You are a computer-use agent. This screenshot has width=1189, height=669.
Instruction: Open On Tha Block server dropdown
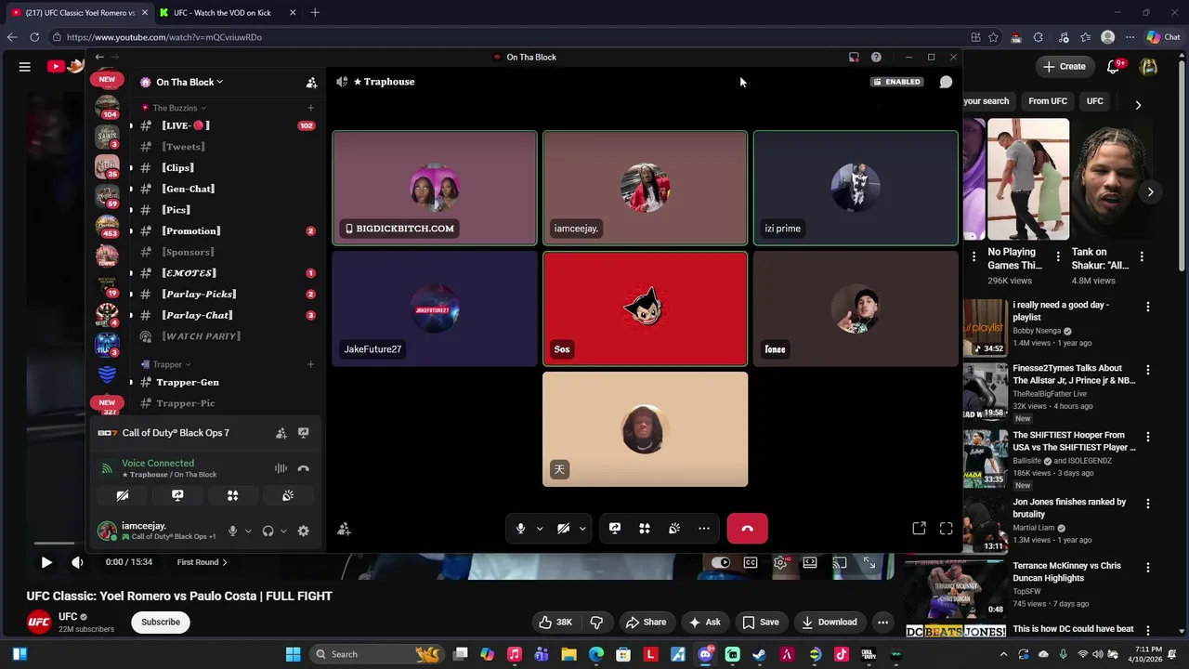tap(189, 82)
